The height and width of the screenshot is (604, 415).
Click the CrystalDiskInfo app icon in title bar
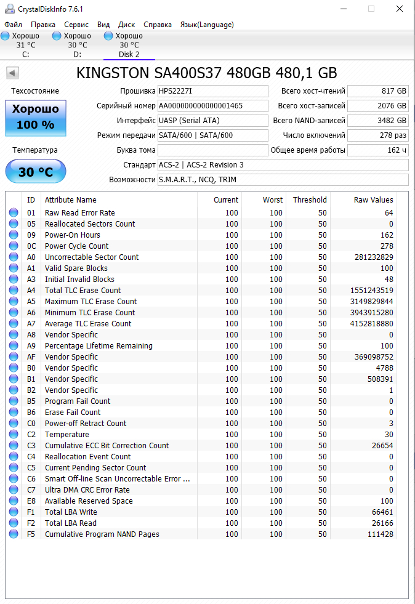(9, 9)
